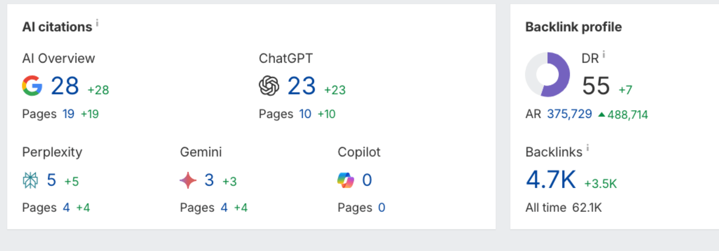The width and height of the screenshot is (719, 251).
Task: Open the DR info tooltip icon
Action: click(604, 55)
